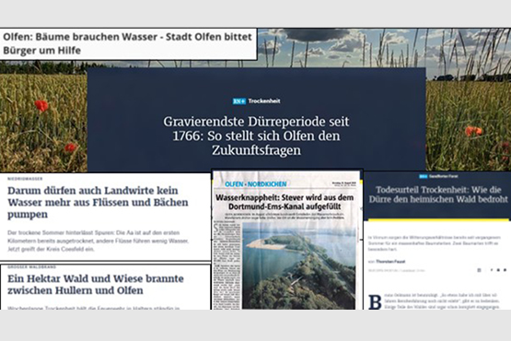Click the rightmost share icon in forest article
This screenshot has height=341, width=511.
pyautogui.click(x=505, y=270)
